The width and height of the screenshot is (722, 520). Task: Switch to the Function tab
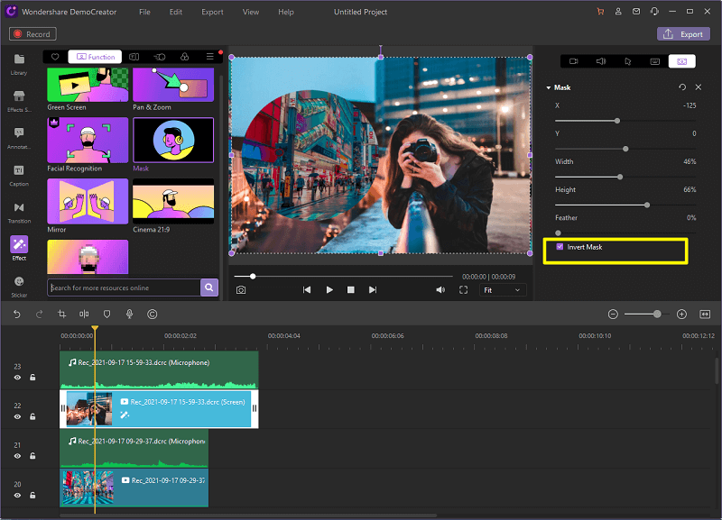point(95,57)
